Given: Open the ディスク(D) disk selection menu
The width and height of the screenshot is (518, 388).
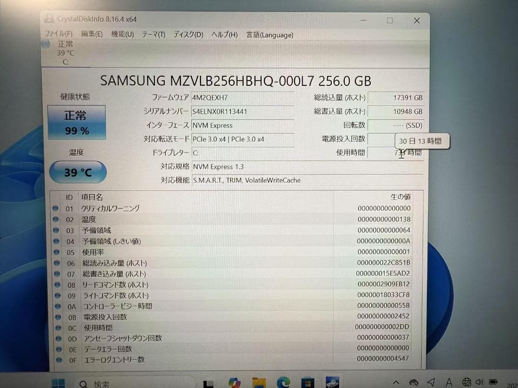Looking at the screenshot, I should pyautogui.click(x=188, y=35).
